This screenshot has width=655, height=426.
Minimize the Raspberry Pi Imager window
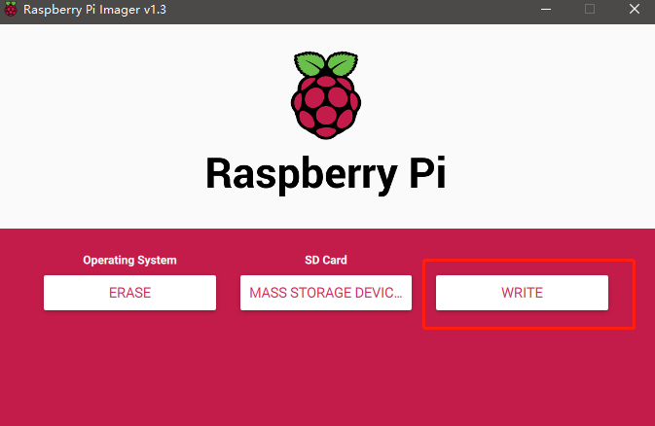coord(546,9)
